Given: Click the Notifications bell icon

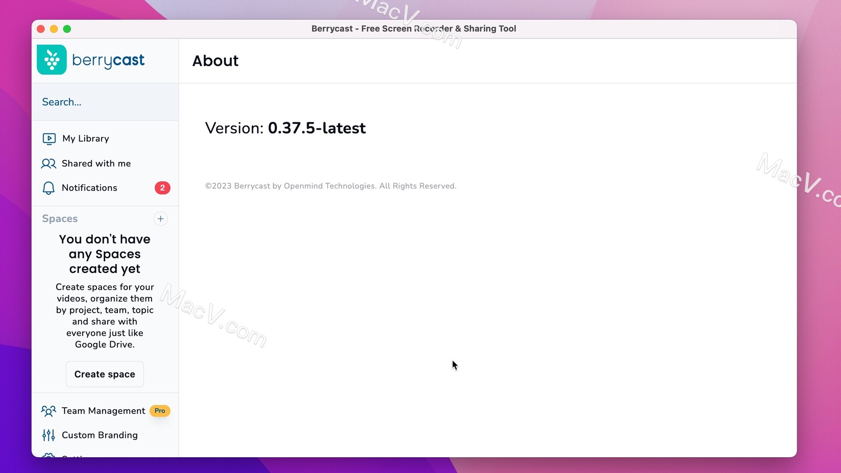Looking at the screenshot, I should 49,188.
